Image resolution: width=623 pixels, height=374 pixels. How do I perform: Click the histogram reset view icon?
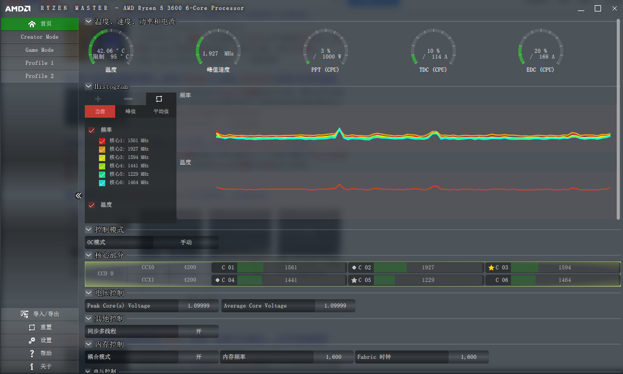(x=159, y=99)
